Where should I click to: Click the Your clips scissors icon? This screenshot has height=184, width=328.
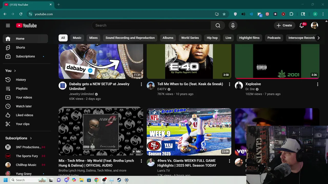(8, 124)
